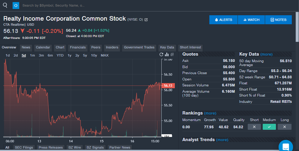This screenshot has width=299, height=151.
Task: Open Key Data (more) link
Action: pos(266,54)
